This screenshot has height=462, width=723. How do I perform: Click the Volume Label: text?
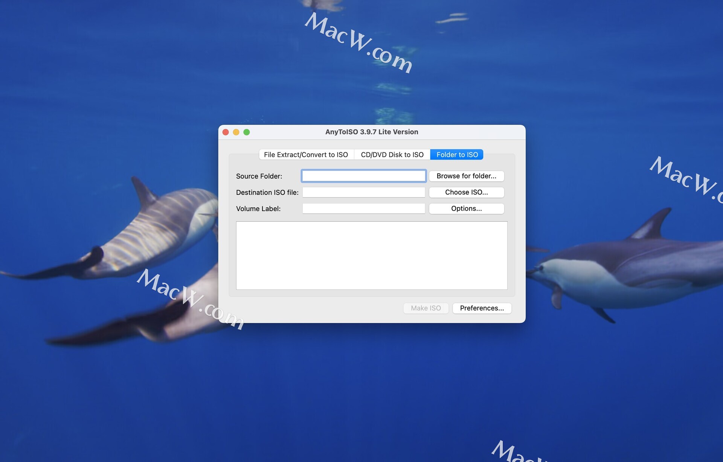coord(258,208)
